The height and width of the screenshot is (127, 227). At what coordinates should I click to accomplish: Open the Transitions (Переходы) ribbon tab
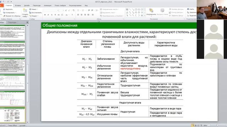(37, 6)
